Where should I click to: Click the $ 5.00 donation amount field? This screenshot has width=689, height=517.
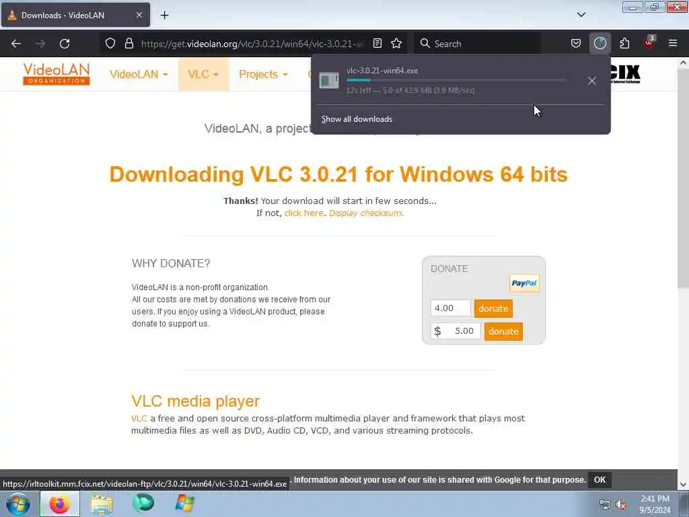point(456,331)
